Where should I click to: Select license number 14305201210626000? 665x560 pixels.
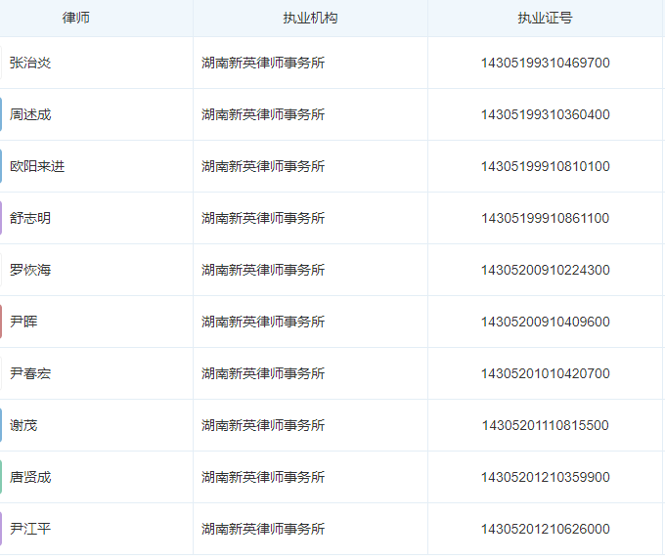click(x=545, y=529)
